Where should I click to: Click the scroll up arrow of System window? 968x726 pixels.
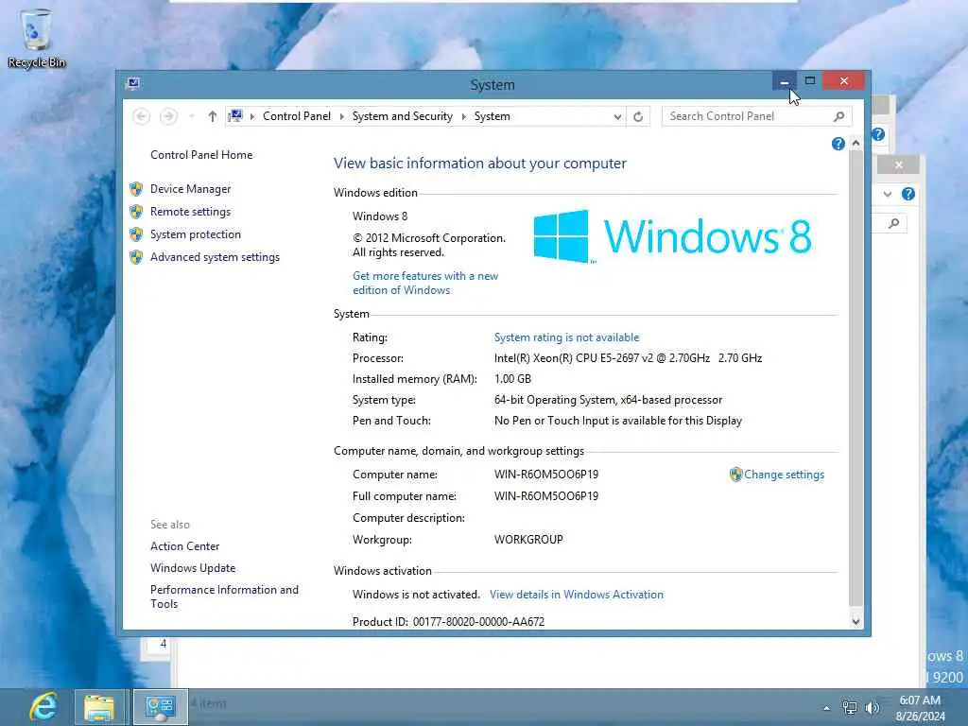(x=856, y=144)
